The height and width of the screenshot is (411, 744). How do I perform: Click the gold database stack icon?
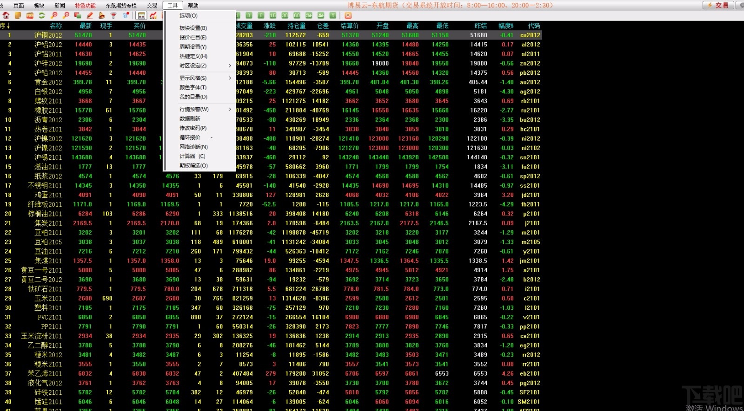pos(18,15)
